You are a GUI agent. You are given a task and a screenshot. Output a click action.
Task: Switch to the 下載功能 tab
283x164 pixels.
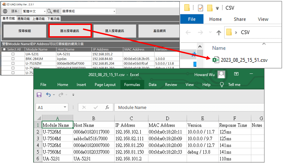54,19
